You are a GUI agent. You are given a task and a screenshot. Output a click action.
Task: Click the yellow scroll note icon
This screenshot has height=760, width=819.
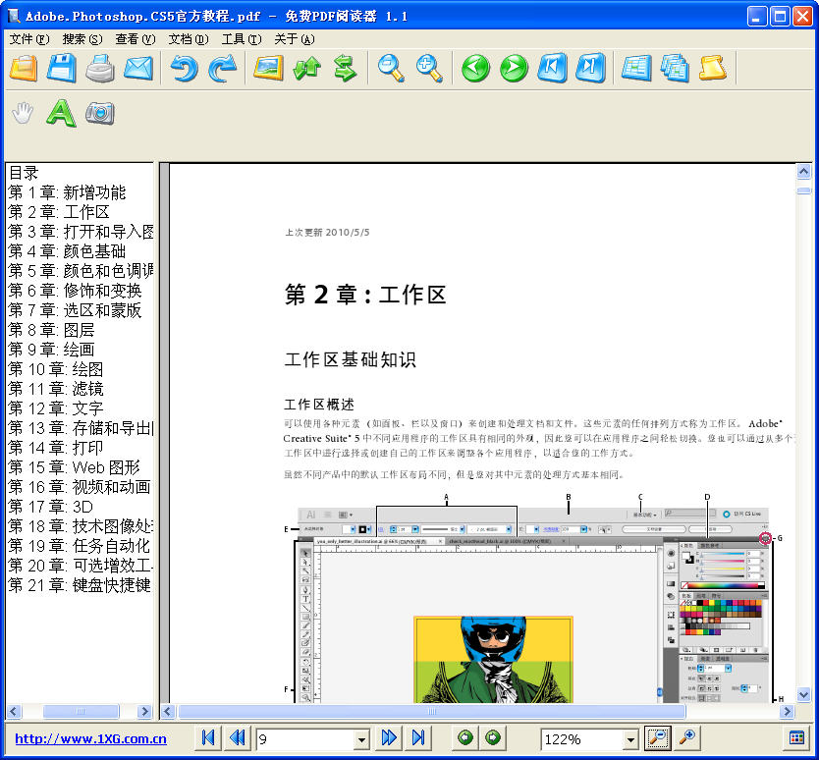pos(713,68)
